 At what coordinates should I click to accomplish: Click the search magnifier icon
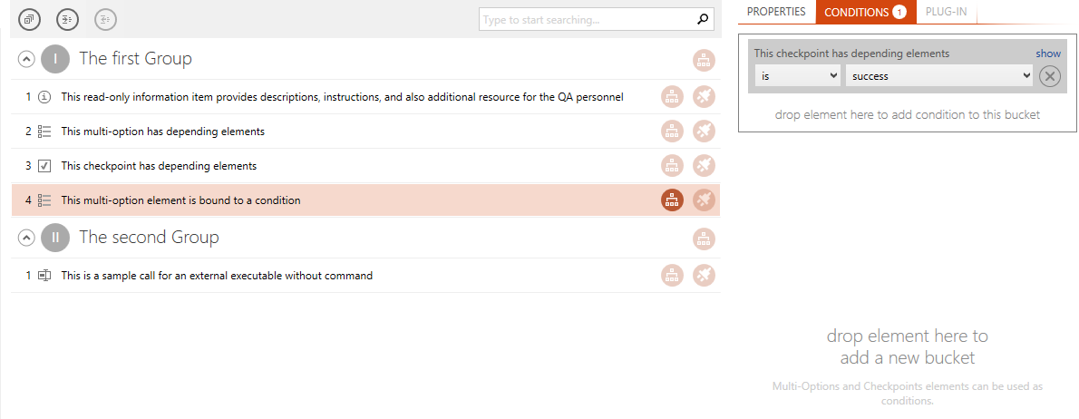[702, 19]
